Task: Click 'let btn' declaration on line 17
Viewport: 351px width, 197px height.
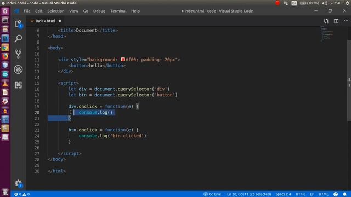Action: coord(77,95)
